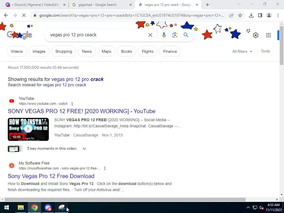Filter results by News
This screenshot has height=213, width=284.
tap(87, 51)
